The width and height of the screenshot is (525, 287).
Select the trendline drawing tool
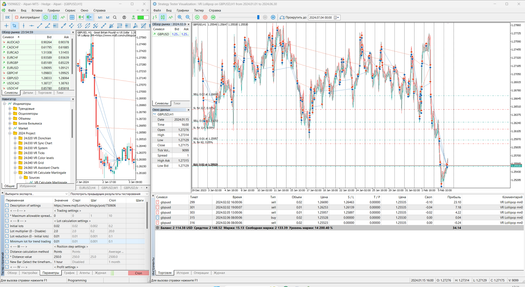click(39, 26)
